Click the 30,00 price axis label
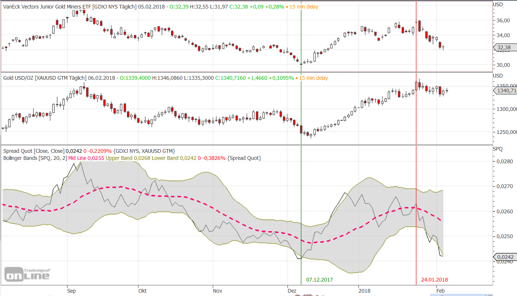 click(503, 65)
